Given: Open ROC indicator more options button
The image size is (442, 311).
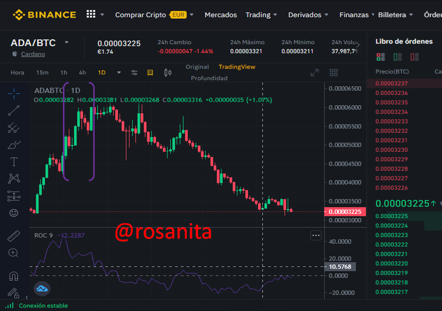Looking at the screenshot, I should (x=316, y=236).
